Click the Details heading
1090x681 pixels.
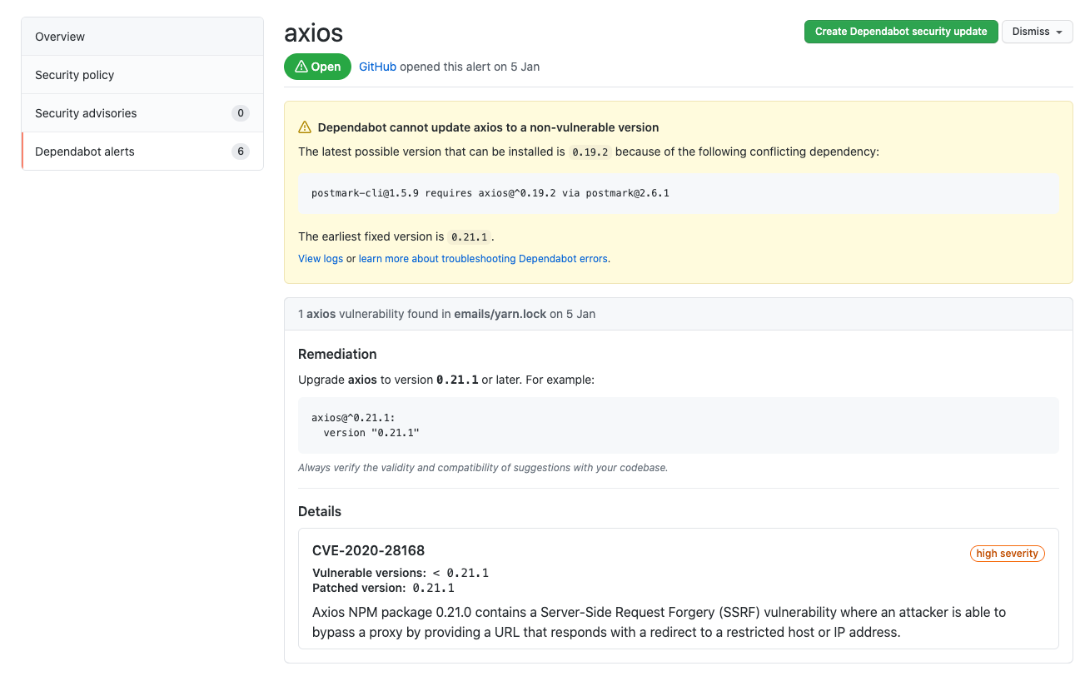pos(320,511)
